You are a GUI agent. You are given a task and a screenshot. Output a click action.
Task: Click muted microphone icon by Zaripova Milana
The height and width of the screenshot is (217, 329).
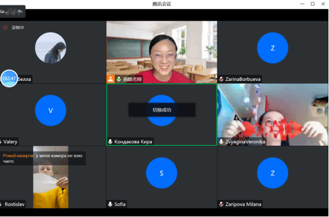pyautogui.click(x=222, y=204)
